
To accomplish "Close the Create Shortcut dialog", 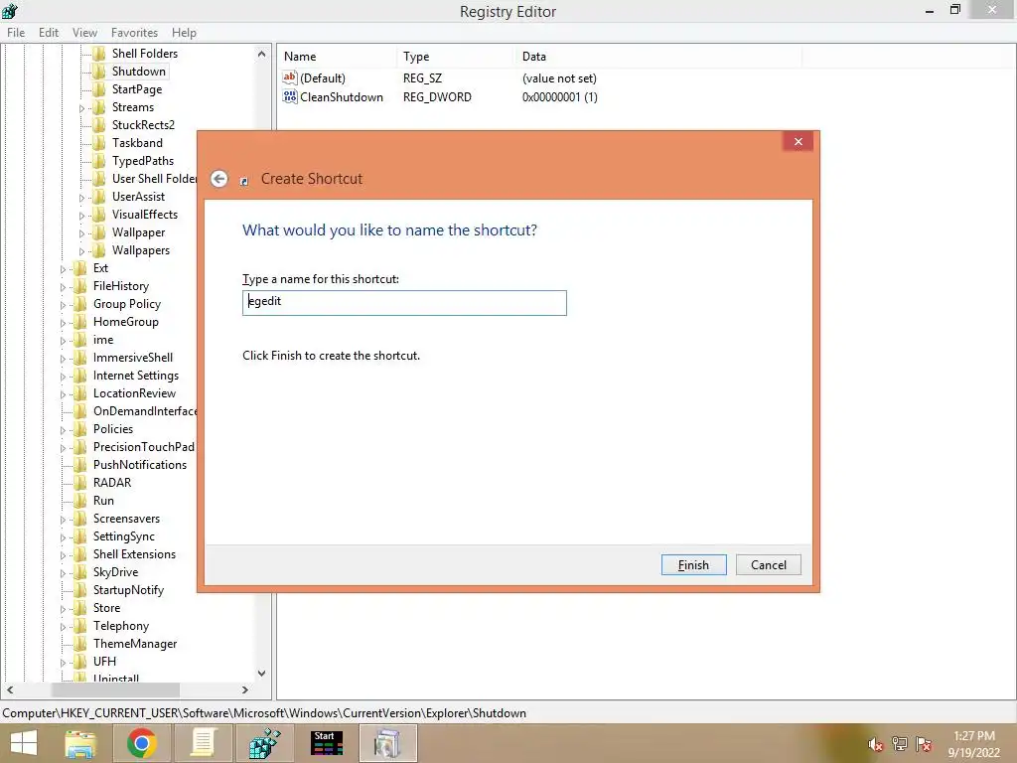I will pyautogui.click(x=798, y=141).
